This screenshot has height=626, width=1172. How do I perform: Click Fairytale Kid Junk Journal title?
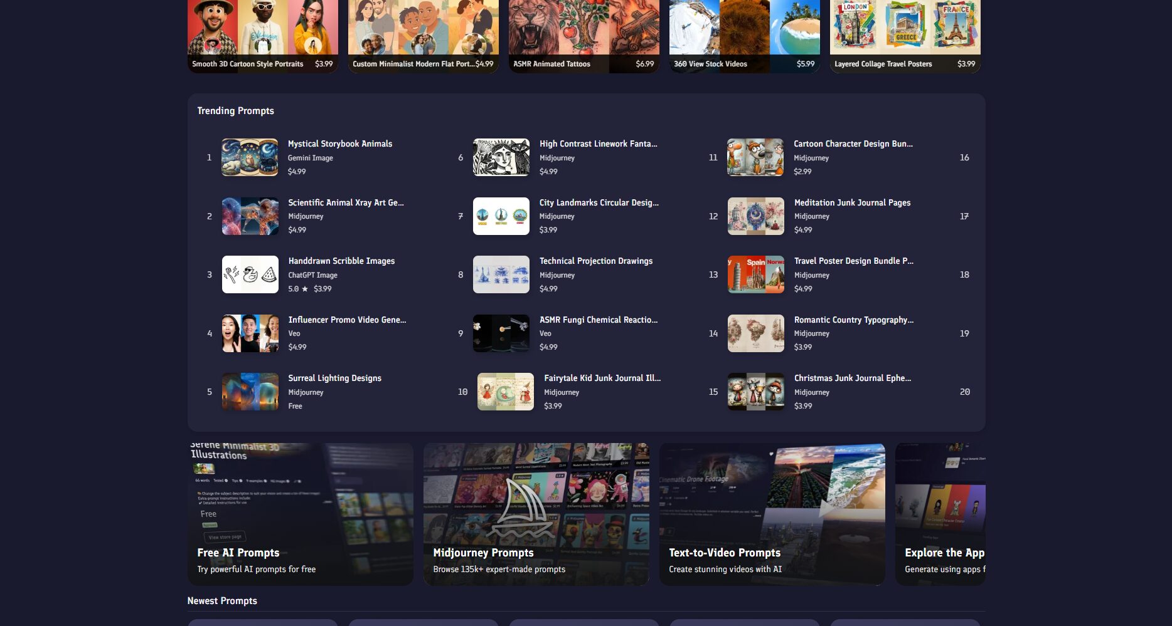pos(602,378)
